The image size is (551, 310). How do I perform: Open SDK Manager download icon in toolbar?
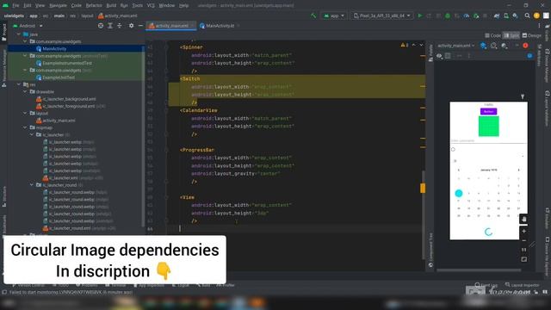pos(515,15)
